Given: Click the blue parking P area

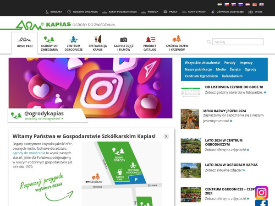Looking at the screenshot, I should [x=137, y=179].
